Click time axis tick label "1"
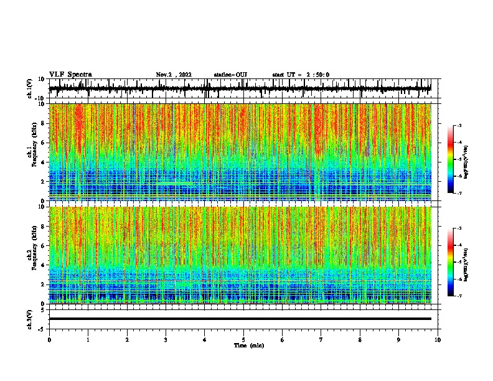The image size is (493, 381). 88,340
